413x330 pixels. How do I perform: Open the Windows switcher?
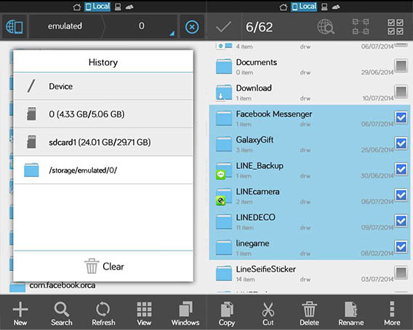pyautogui.click(x=185, y=313)
